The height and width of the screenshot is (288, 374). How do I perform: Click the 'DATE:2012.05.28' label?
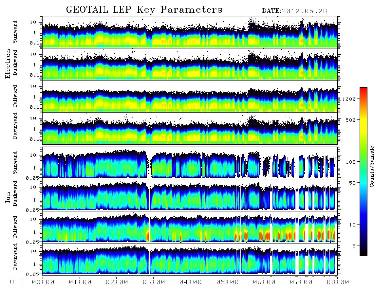point(294,11)
